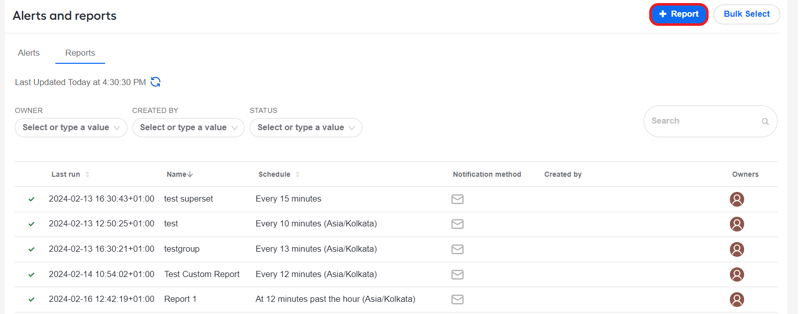This screenshot has height=314, width=804.
Task: Open the Created By filter dropdown
Action: click(188, 128)
